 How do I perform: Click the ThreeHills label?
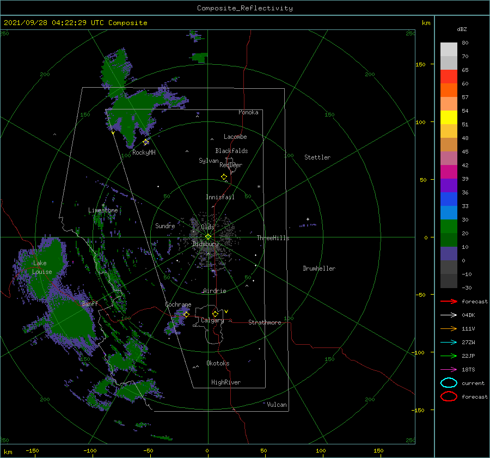[x=273, y=238]
